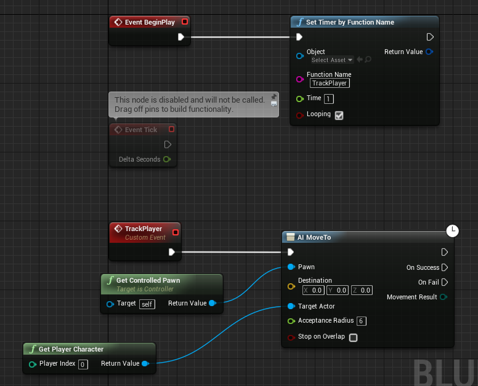Click the Event Tick execution output pin
Screen dimensions: 478x386
[168, 144]
